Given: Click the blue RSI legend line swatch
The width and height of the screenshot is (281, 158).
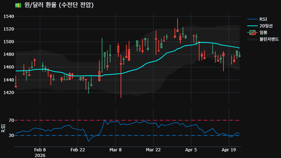Looking at the screenshot, I should 252,19.
